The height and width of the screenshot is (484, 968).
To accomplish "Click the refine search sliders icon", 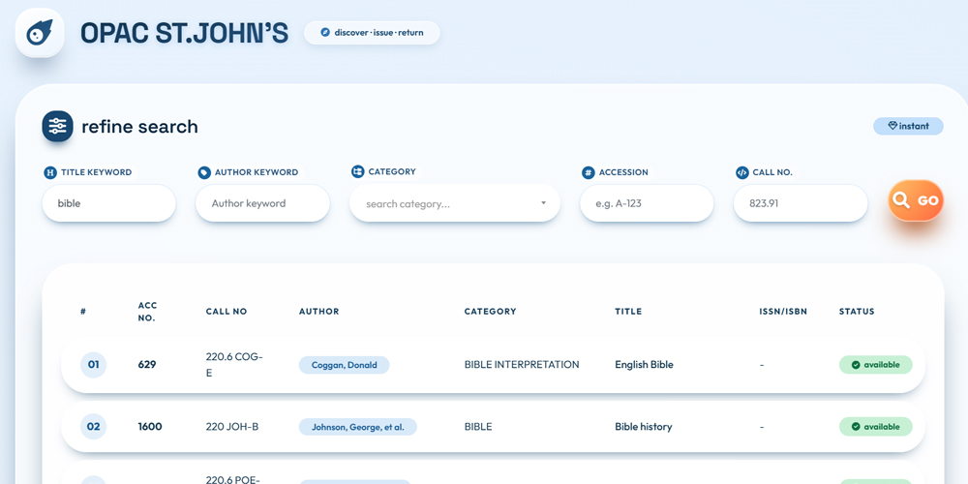I will pyautogui.click(x=57, y=127).
